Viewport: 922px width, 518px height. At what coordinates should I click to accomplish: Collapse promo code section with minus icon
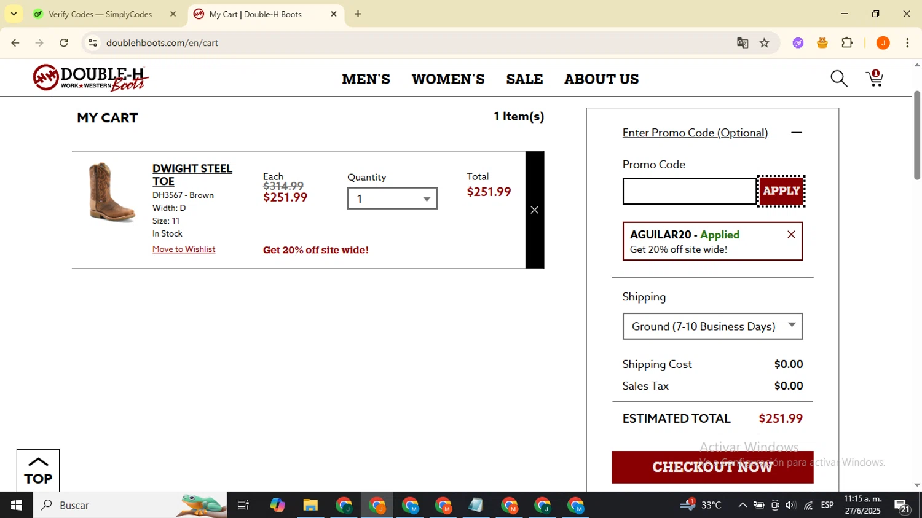tap(797, 133)
